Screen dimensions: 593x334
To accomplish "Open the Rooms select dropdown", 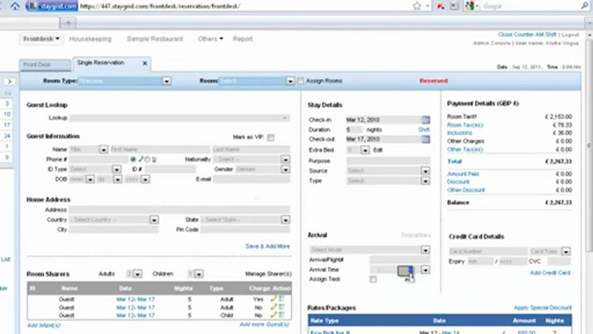I will [290, 81].
